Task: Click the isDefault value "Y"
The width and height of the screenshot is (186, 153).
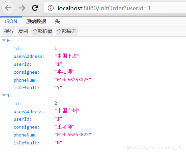Action: (58, 88)
